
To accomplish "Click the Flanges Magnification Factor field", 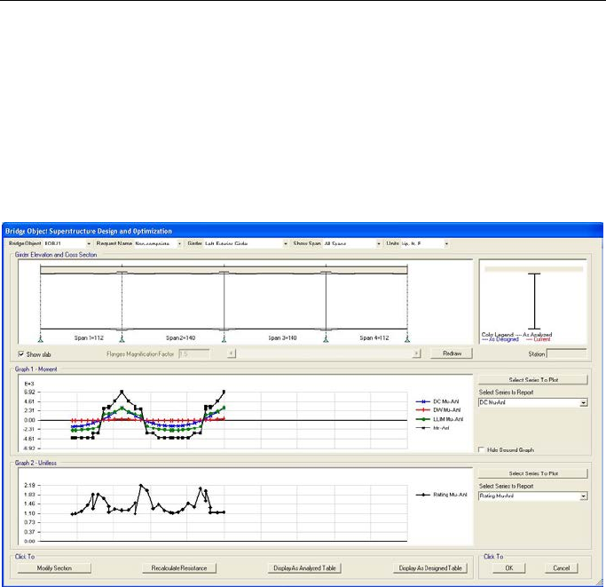I will pos(194,353).
